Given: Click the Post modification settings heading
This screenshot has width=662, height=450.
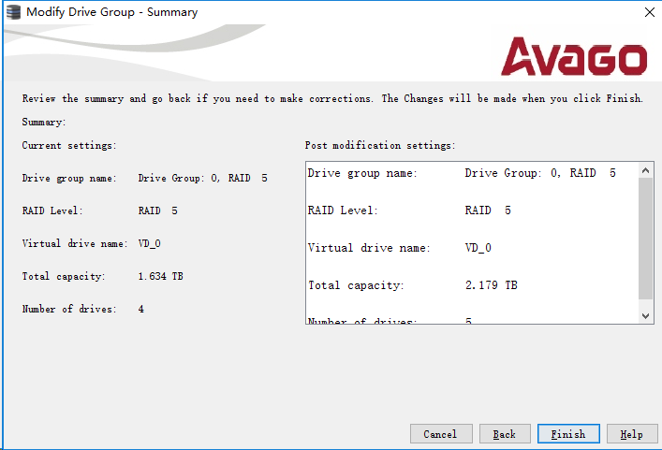Looking at the screenshot, I should pyautogui.click(x=379, y=146).
